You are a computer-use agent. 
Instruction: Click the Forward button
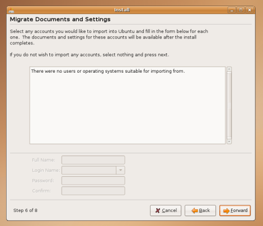[x=235, y=210]
